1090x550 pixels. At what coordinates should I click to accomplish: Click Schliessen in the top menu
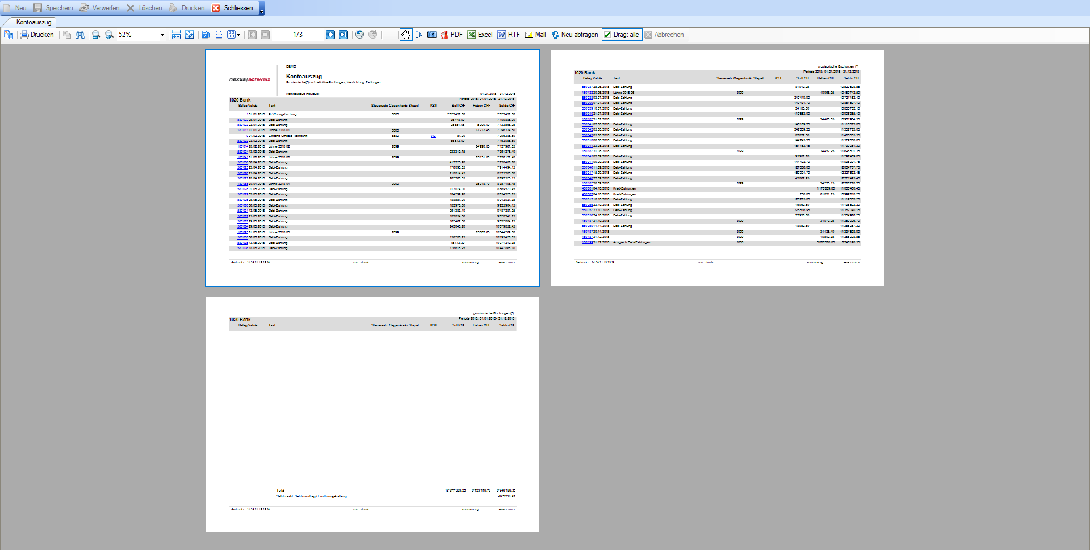click(x=233, y=8)
